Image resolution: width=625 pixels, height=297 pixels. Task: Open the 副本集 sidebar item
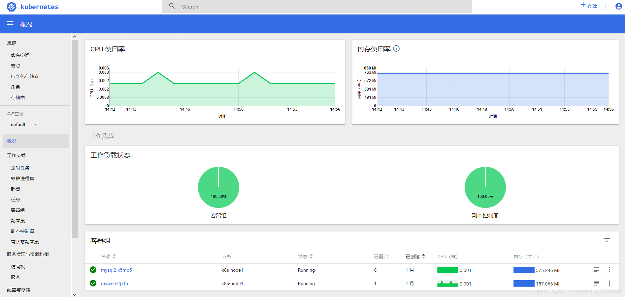click(18, 221)
